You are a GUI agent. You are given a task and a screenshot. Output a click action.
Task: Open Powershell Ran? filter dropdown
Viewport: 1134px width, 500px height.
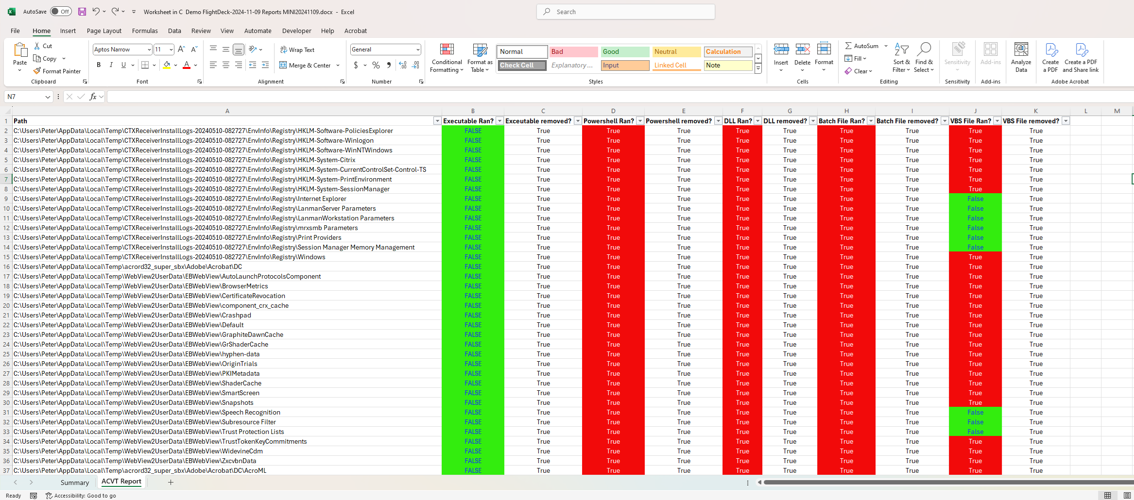coord(640,121)
